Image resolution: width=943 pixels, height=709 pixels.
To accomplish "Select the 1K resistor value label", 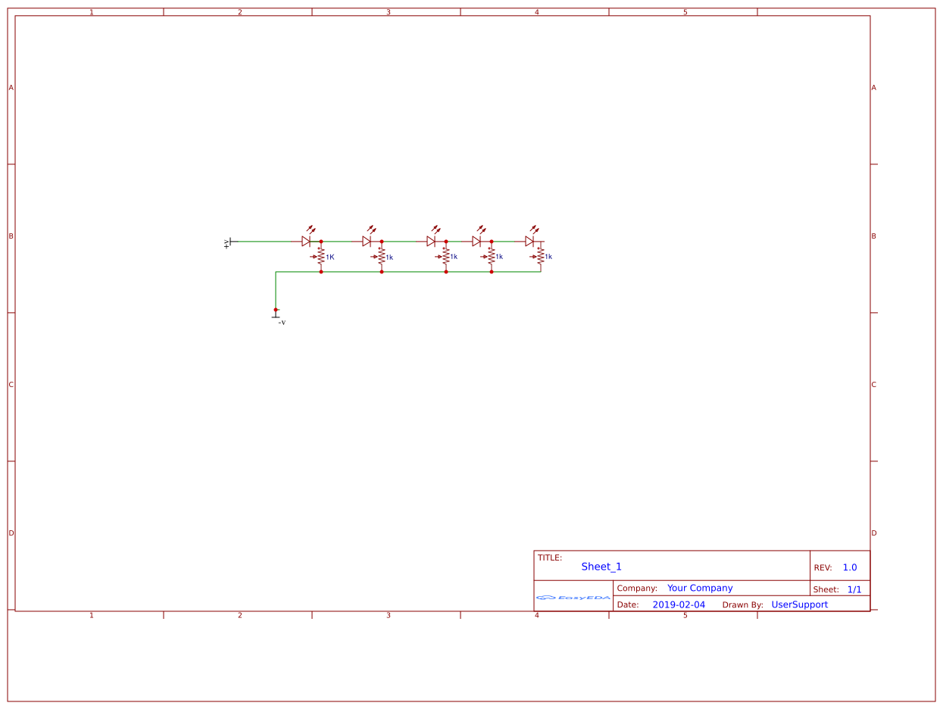I will (329, 258).
